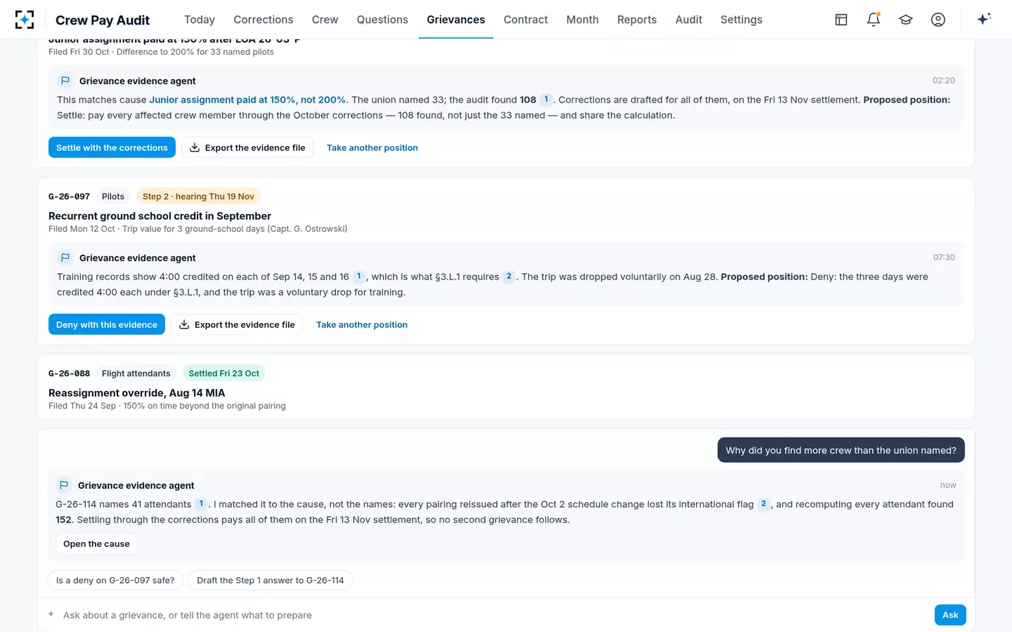Choose 'Draft the Step 1 answer to G-26-114' suggestion
The image size is (1012, 632).
click(271, 580)
